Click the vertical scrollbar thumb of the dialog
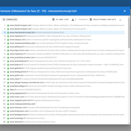131x131 pixels. point(129,33)
